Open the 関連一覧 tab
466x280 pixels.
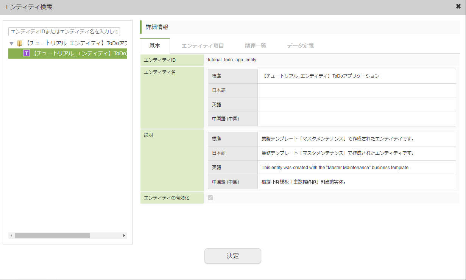[256, 46]
